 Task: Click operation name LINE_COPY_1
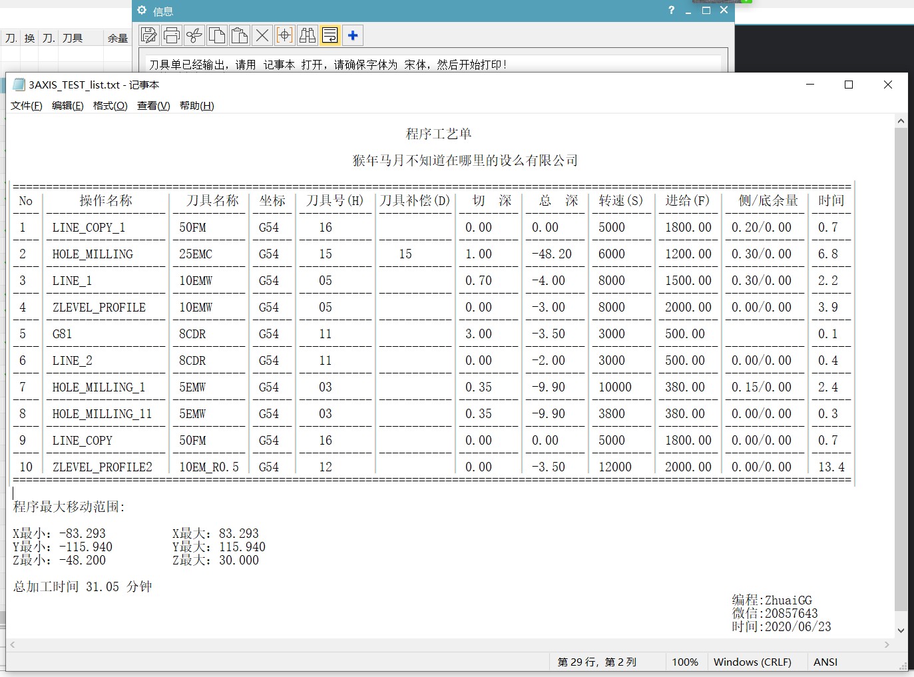(89, 228)
